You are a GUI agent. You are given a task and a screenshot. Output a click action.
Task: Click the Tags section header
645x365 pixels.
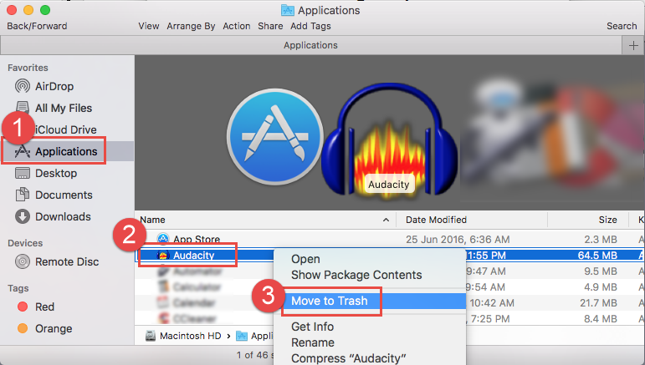point(18,288)
